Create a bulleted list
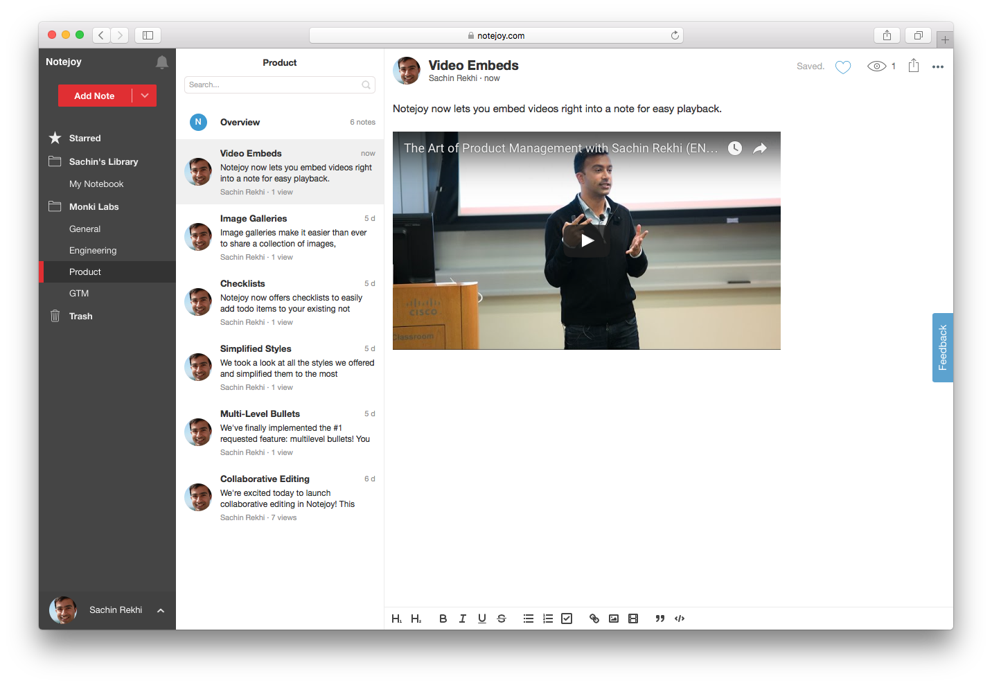 tap(529, 619)
